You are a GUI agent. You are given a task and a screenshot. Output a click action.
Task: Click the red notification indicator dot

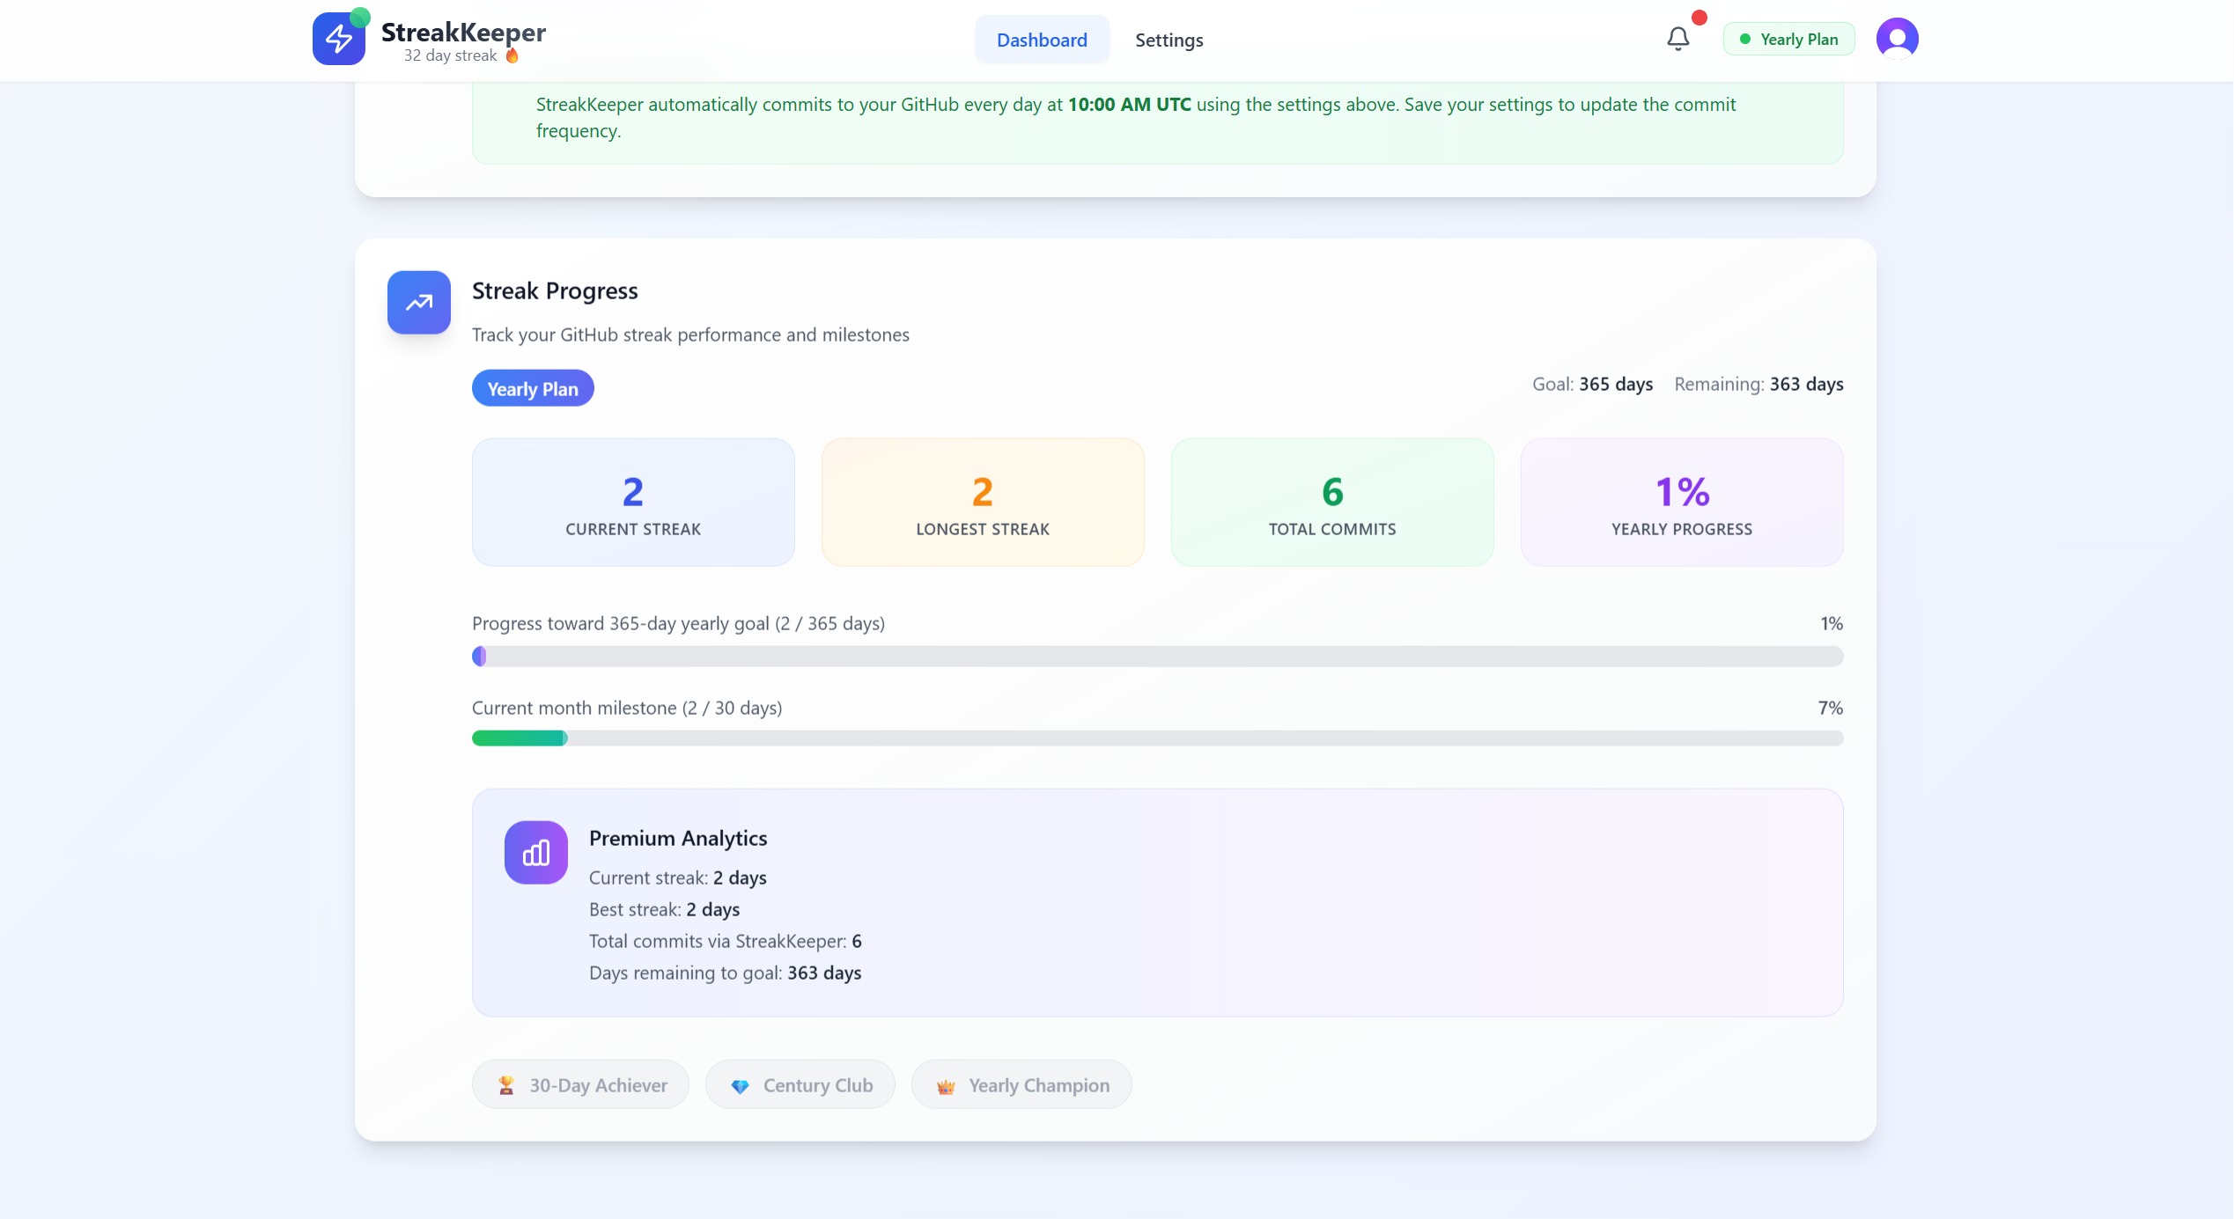[1699, 16]
